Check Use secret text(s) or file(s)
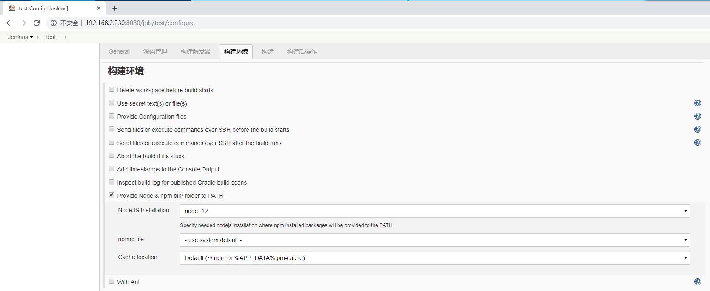Screen dimensions: 710x291 (111, 103)
